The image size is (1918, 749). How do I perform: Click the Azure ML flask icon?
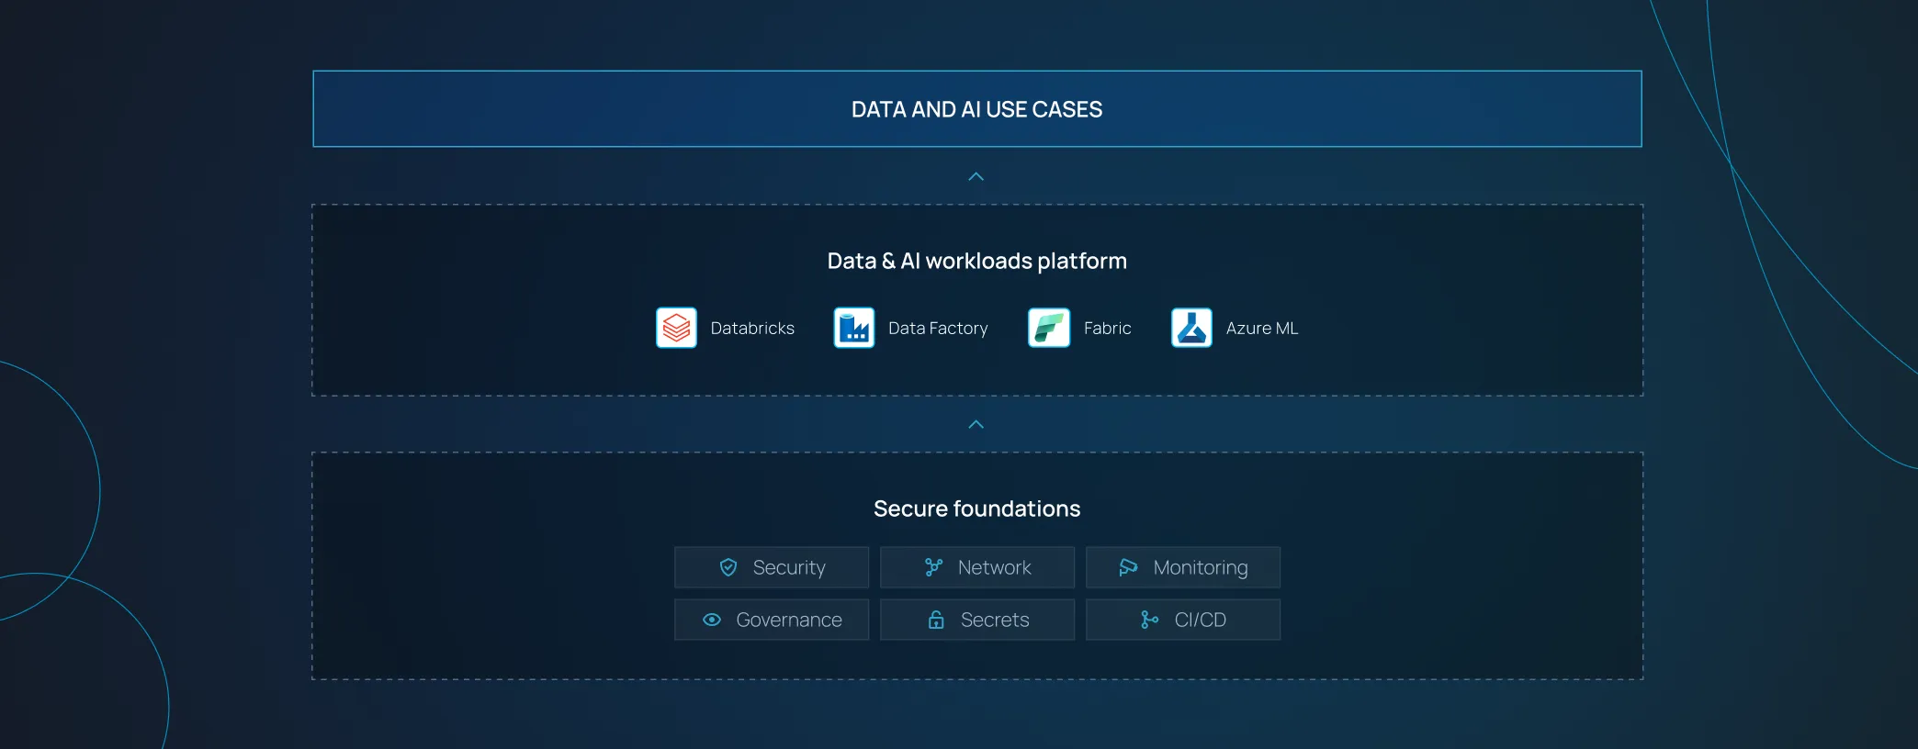[1191, 328]
